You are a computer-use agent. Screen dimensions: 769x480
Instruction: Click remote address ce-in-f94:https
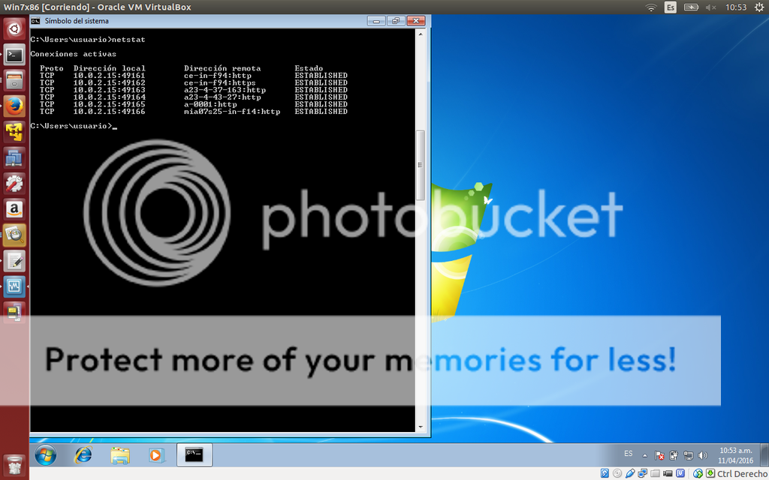click(x=220, y=82)
